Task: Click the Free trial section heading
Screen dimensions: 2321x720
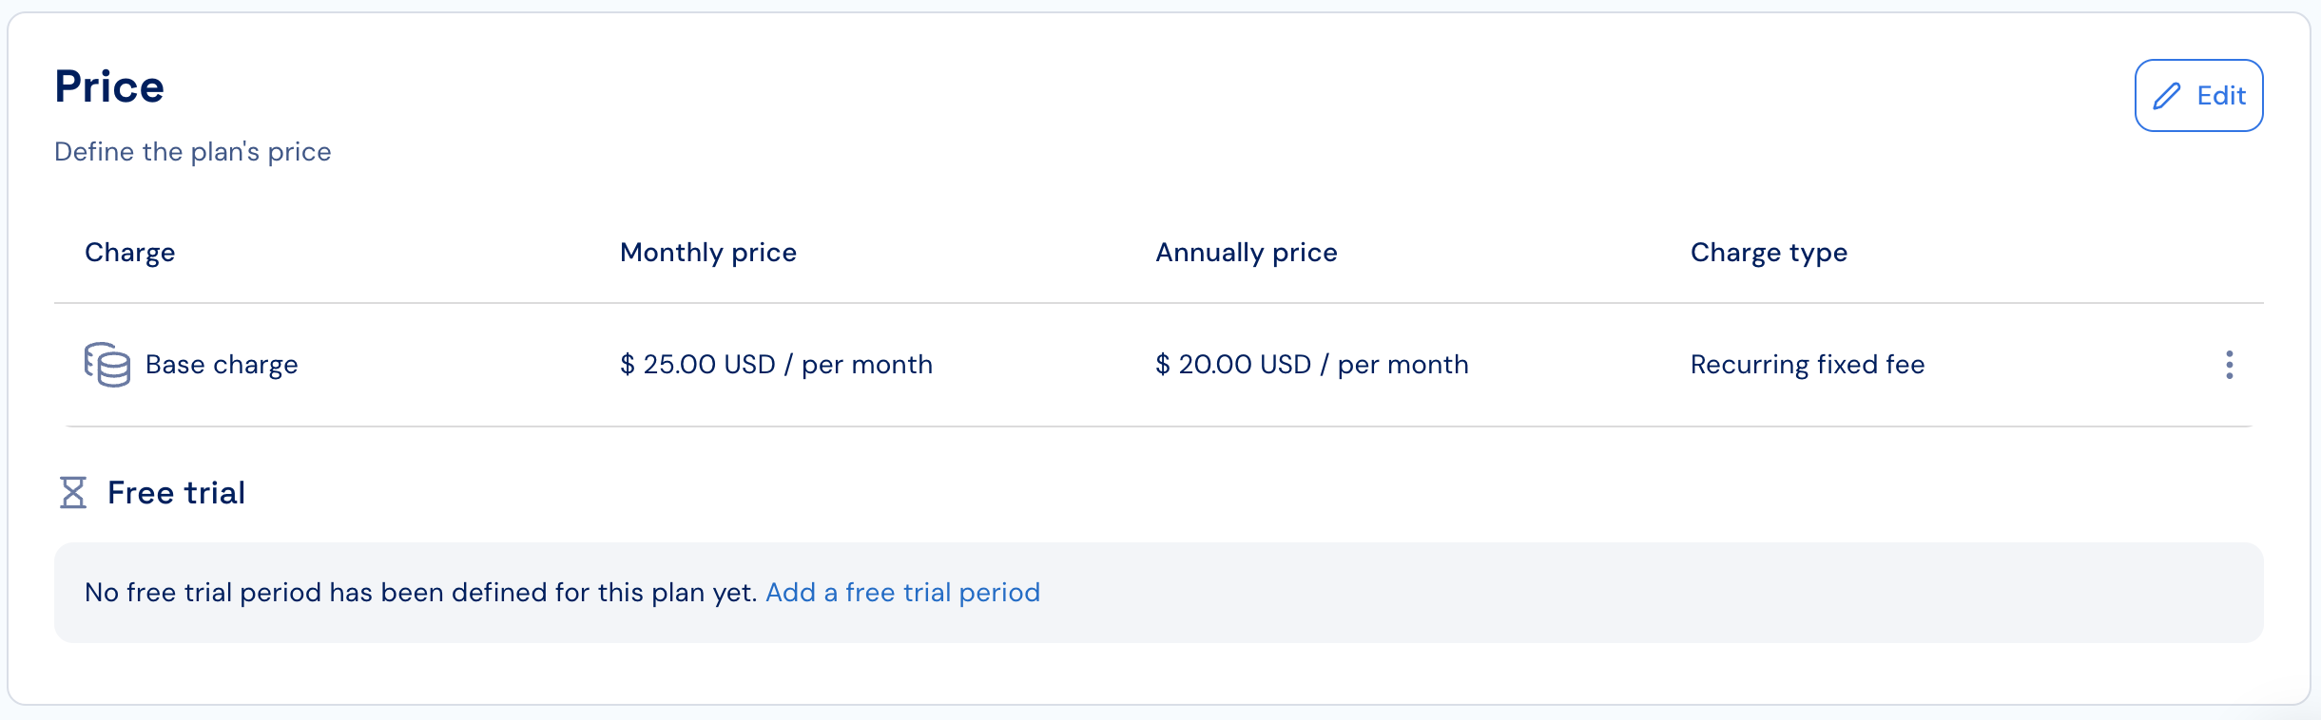Action: point(176,493)
